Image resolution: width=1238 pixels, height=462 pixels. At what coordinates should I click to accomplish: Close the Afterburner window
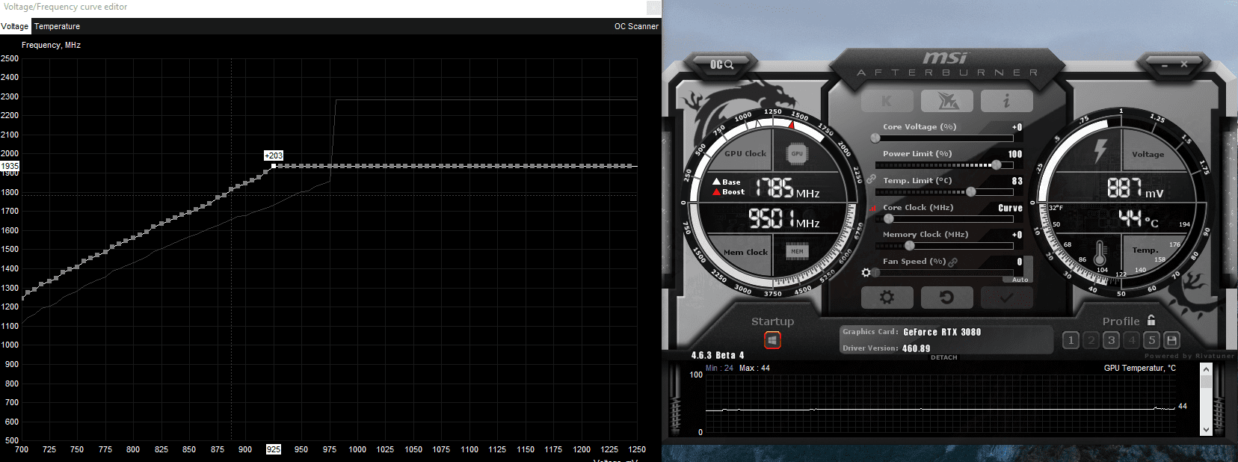click(x=1184, y=65)
